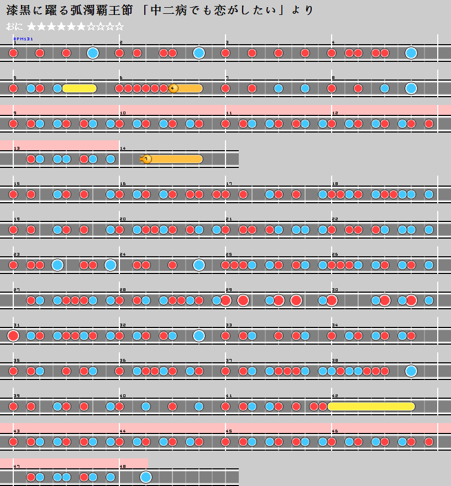Viewport: 451px width, 486px height.
Task: Click measure number 33 label
Action: point(229,325)
